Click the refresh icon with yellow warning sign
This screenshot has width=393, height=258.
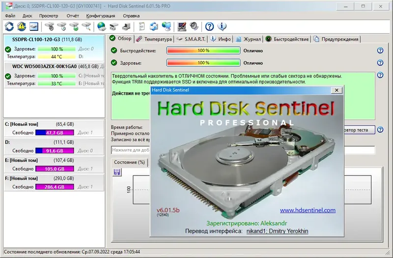pos(22,26)
